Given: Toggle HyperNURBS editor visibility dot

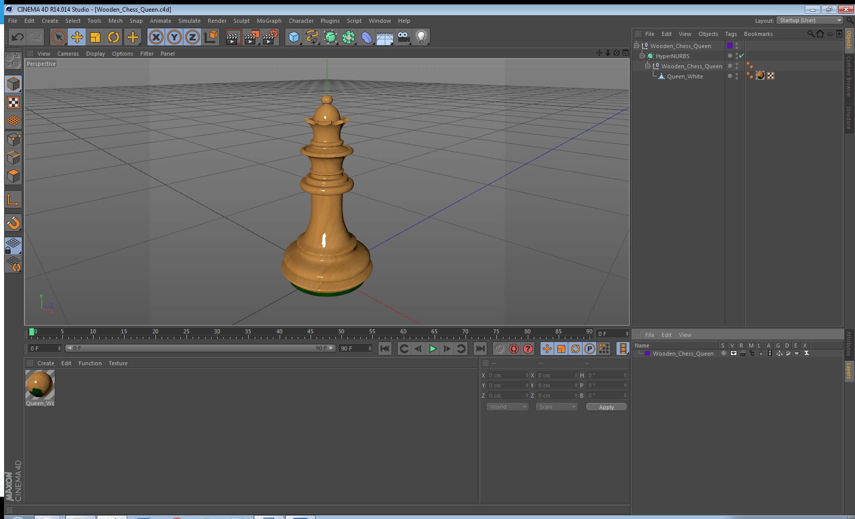Looking at the screenshot, I should click(736, 54).
